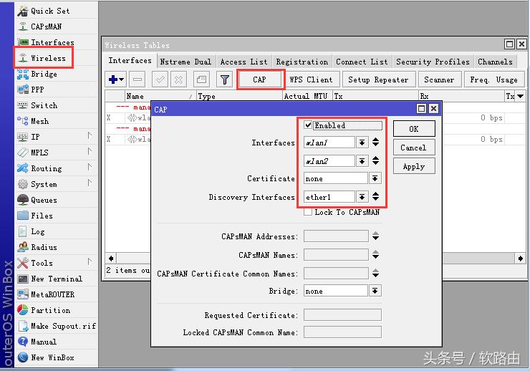
Task: Toggle the Enabled checkbox in CAP dialog
Action: [x=308, y=125]
